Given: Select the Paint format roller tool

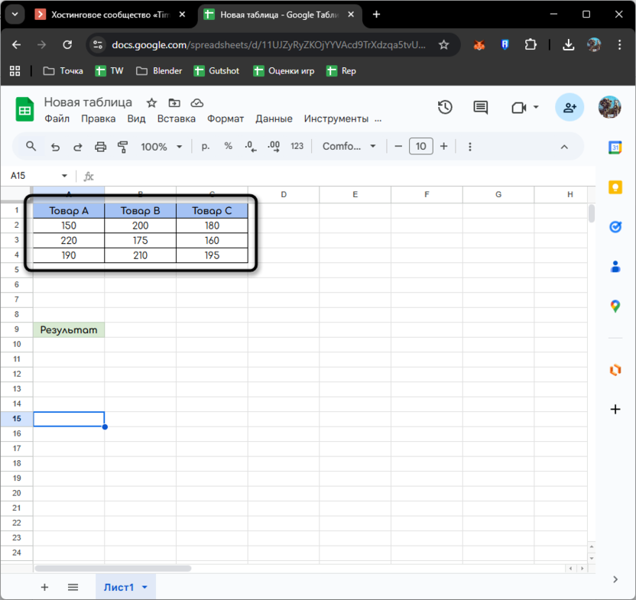Looking at the screenshot, I should [x=122, y=147].
